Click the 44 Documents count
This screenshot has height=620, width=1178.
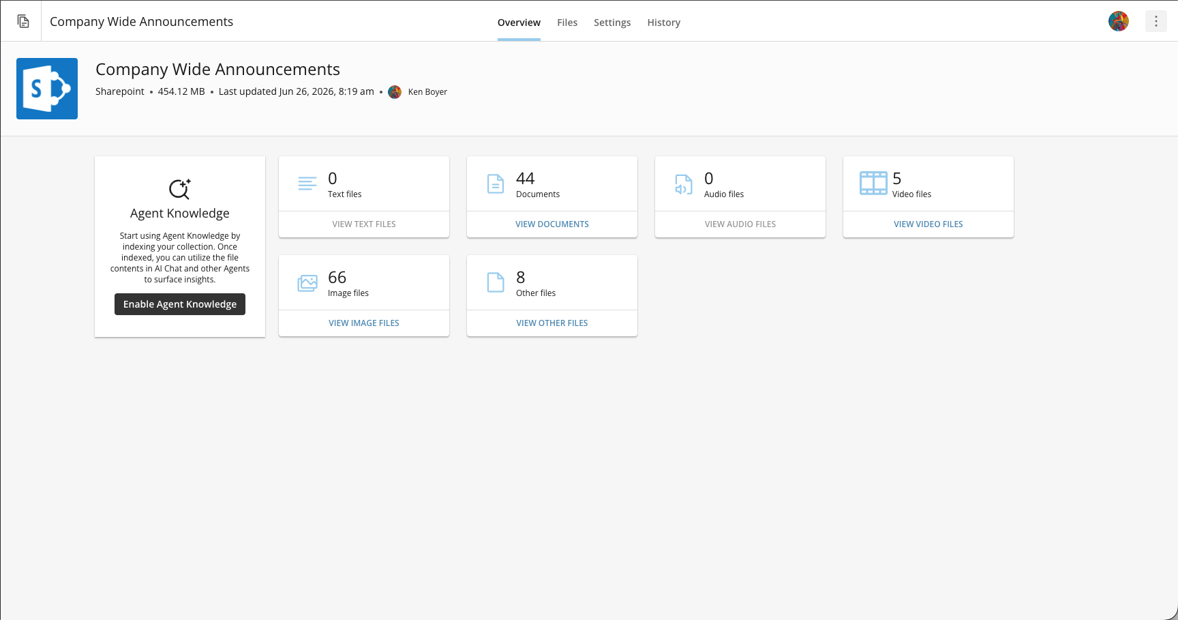(x=525, y=179)
